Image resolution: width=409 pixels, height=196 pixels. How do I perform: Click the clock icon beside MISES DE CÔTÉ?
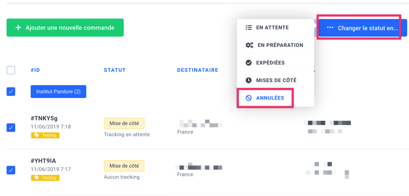click(249, 80)
